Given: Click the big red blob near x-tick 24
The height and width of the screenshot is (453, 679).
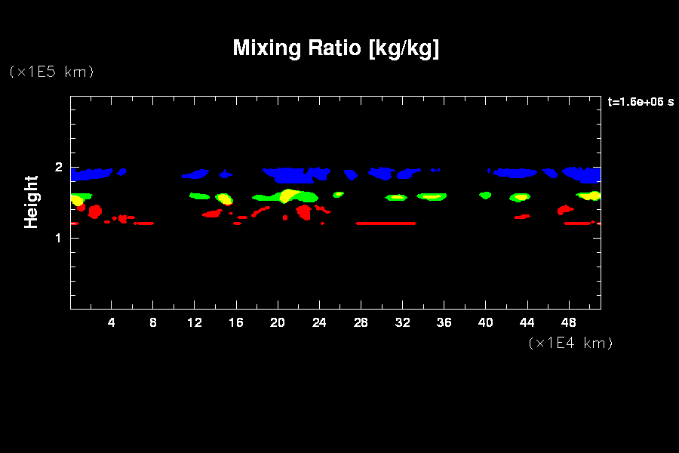Looking at the screenshot, I should pos(304,212).
